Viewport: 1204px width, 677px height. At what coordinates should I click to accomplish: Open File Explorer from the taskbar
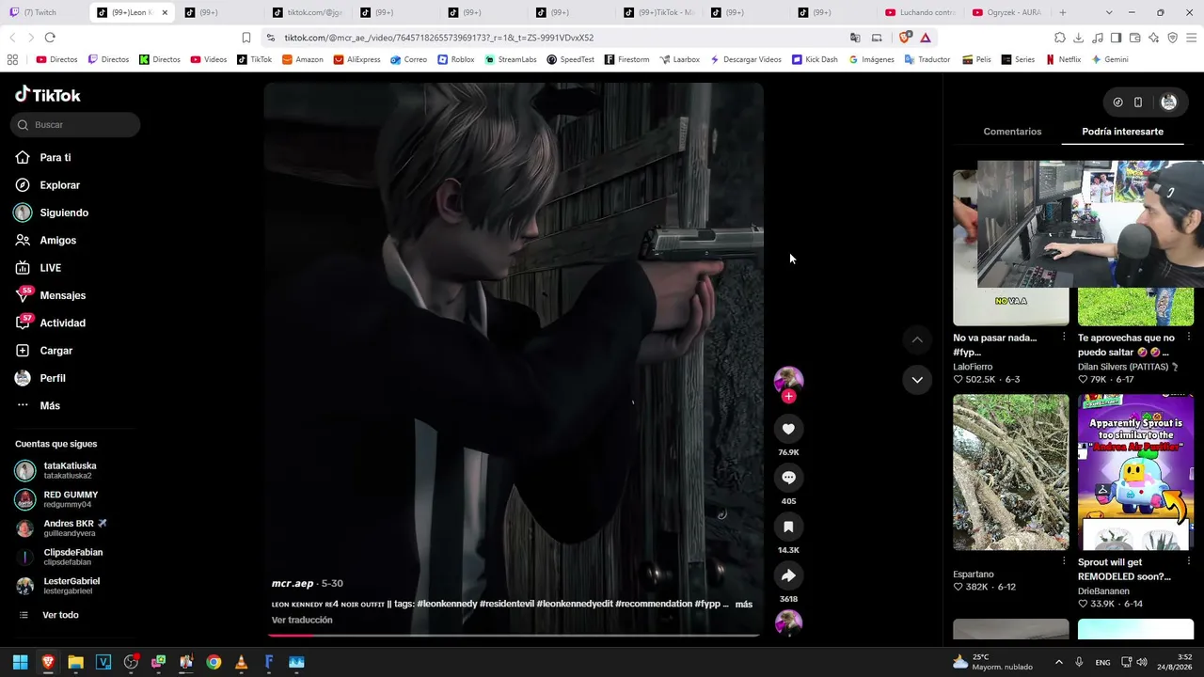pos(75,662)
